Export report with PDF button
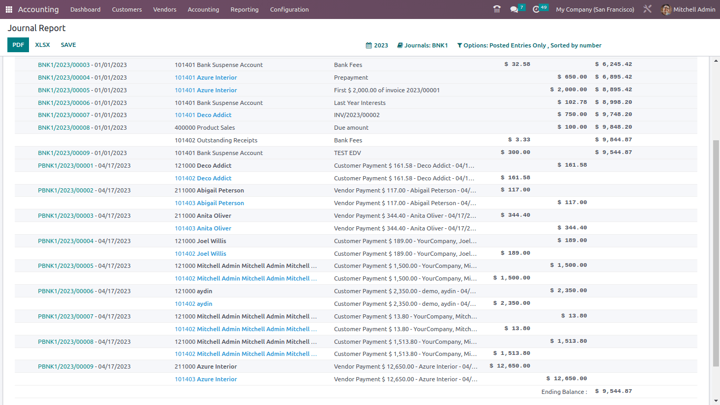720x405 pixels. click(x=18, y=45)
